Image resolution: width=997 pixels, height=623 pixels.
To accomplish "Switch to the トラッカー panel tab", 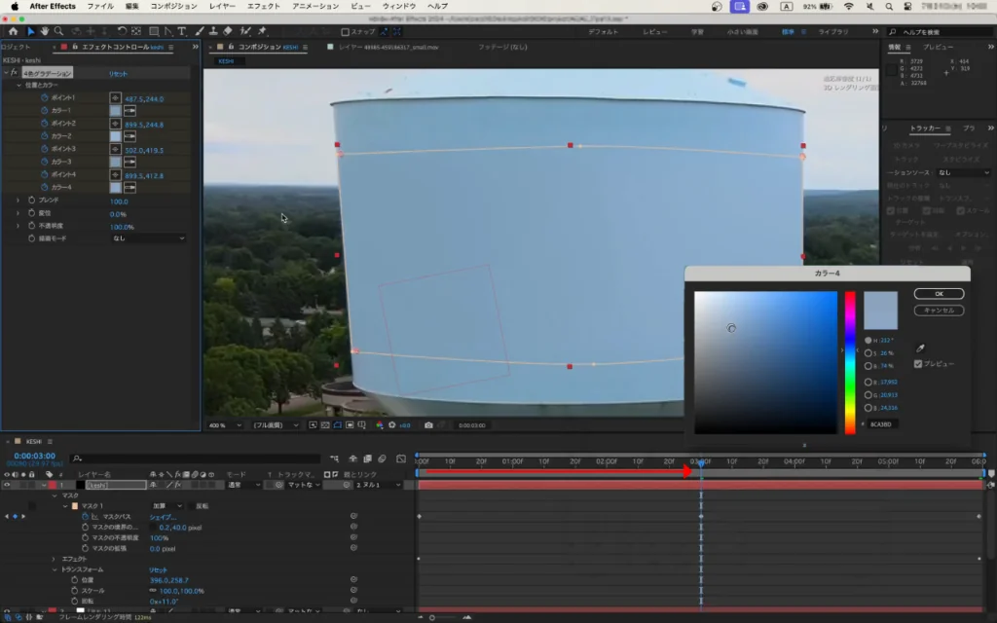I will (x=925, y=128).
